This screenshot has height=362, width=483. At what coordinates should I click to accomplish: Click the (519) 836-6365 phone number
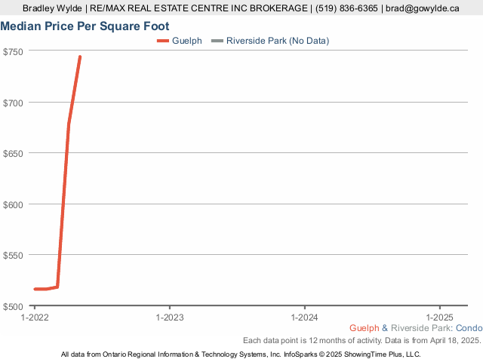click(346, 8)
